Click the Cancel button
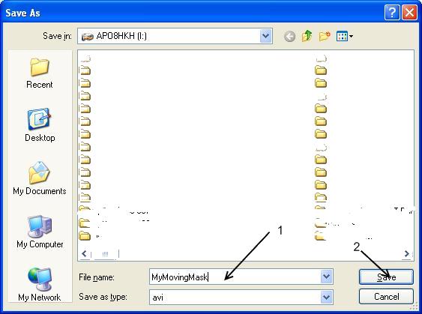422x314 pixels. click(x=386, y=297)
